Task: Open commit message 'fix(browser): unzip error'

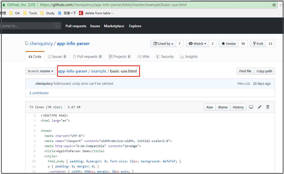Action: (x=84, y=84)
